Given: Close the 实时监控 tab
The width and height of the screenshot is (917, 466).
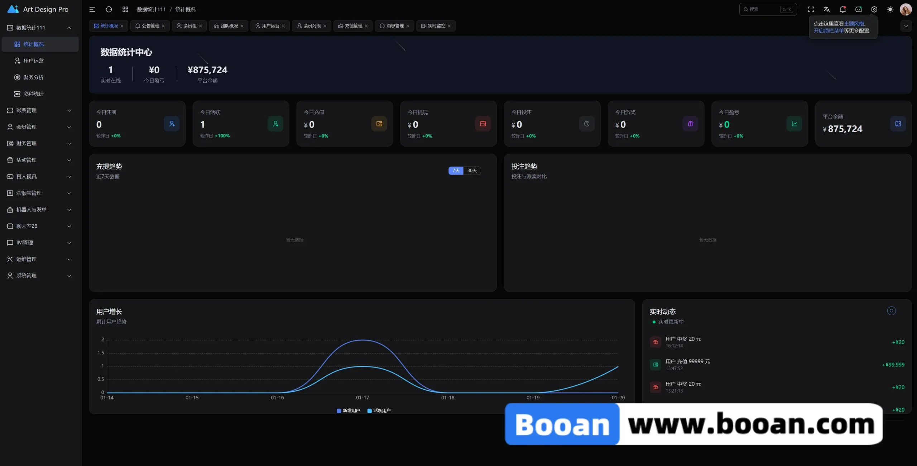Looking at the screenshot, I should [449, 26].
